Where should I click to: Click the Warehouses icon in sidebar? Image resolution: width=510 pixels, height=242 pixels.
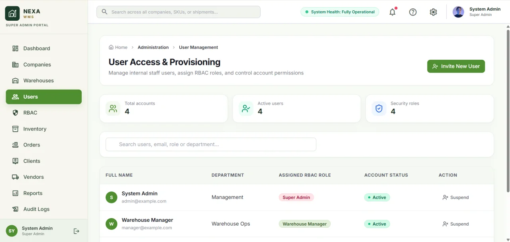[16, 80]
